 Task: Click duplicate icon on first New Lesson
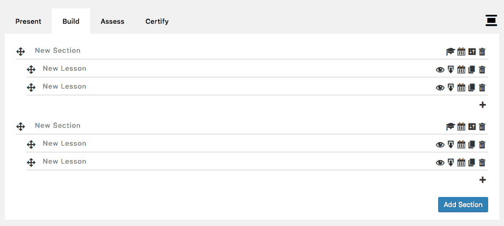pos(471,70)
